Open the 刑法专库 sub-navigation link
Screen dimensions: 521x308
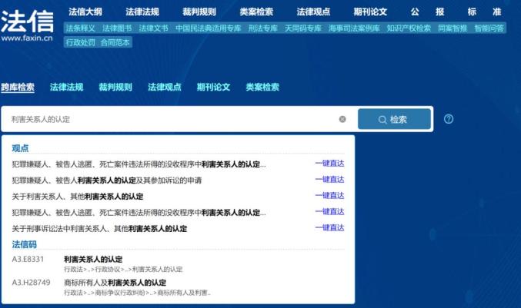(262, 28)
